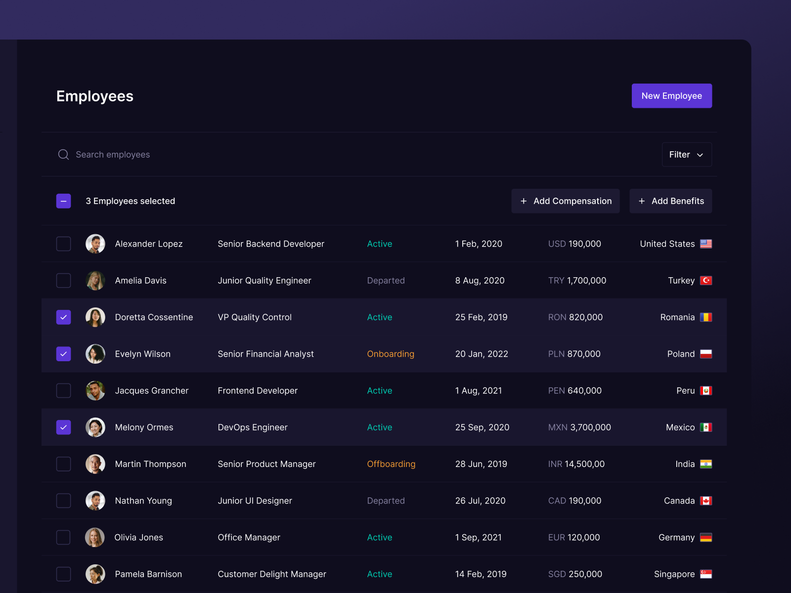Open the Filter dropdown
791x593 pixels.
pos(686,155)
